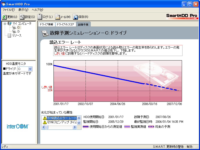Click the attribute list scroll down arrow
This screenshot has width=200, height=150.
pos(79,123)
